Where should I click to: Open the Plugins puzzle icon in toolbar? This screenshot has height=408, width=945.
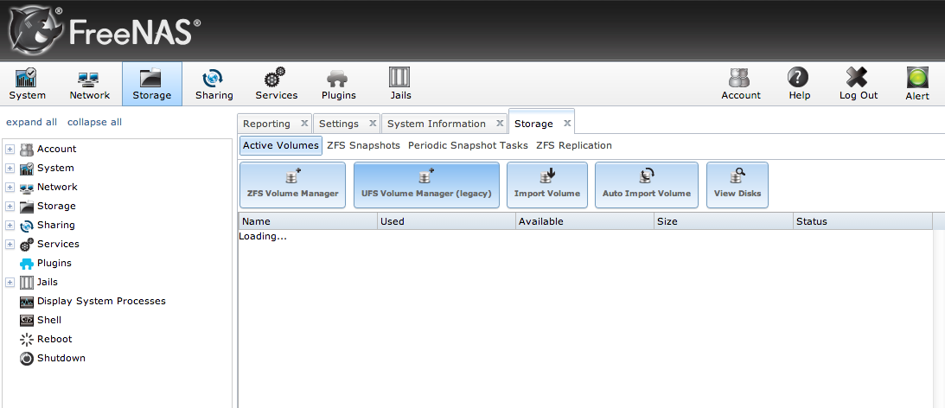339,84
